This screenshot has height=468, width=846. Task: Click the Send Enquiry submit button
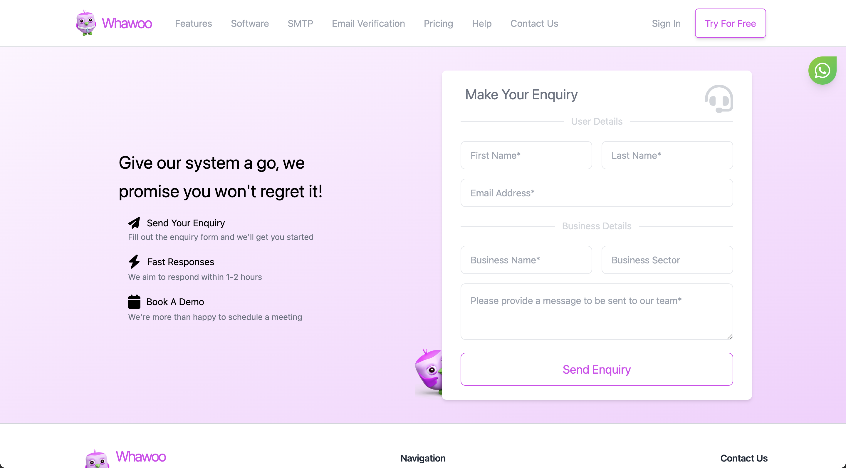pos(597,369)
